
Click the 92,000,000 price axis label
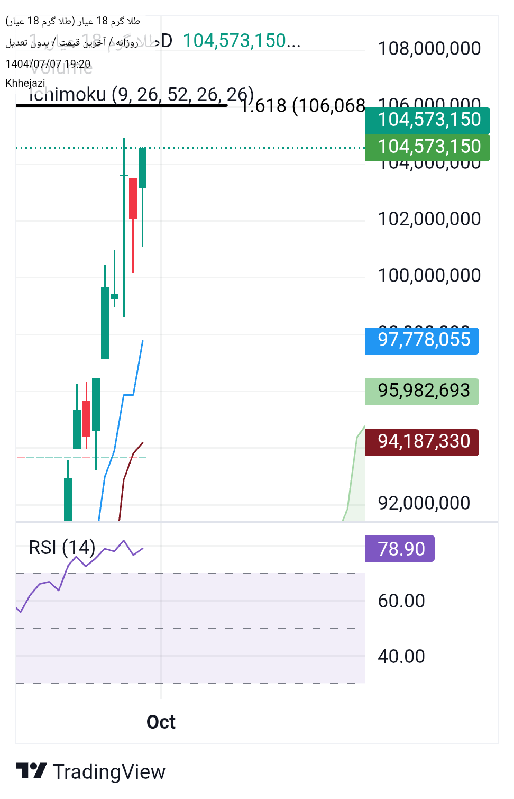(x=424, y=503)
